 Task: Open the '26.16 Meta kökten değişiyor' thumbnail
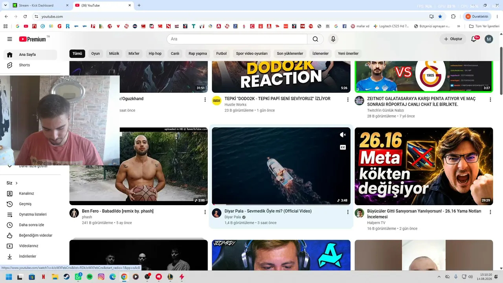coord(424,166)
